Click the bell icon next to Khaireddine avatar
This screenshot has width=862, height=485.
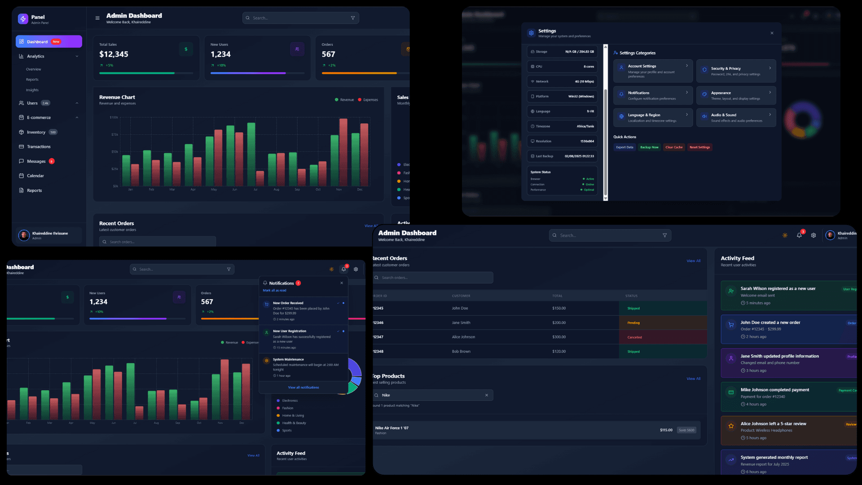pyautogui.click(x=799, y=235)
